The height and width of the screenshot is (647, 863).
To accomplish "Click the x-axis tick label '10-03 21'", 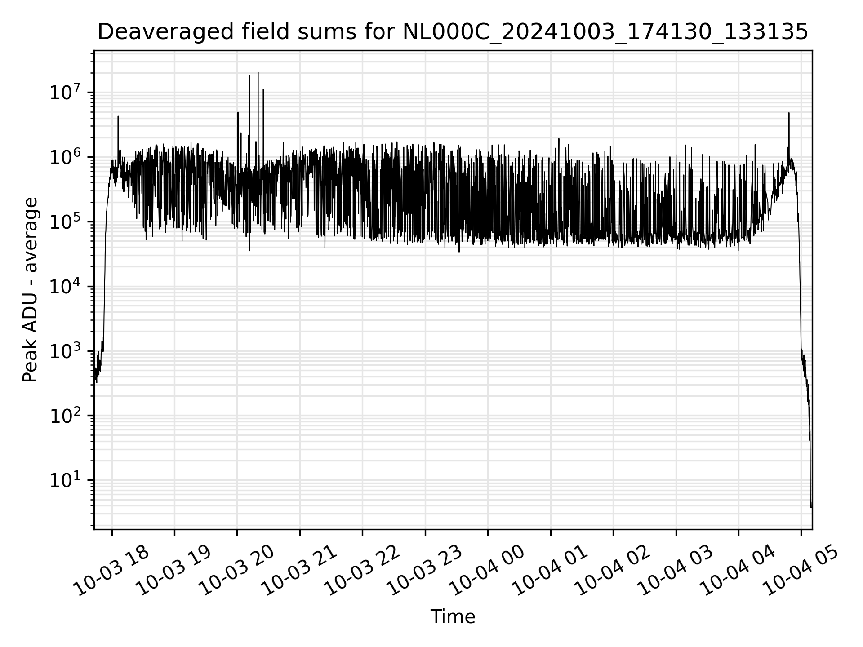I will [299, 570].
